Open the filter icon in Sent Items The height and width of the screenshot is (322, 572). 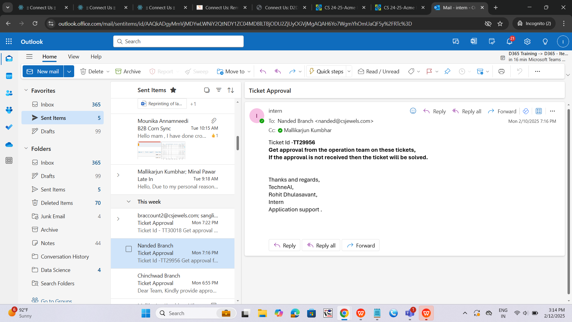click(219, 90)
